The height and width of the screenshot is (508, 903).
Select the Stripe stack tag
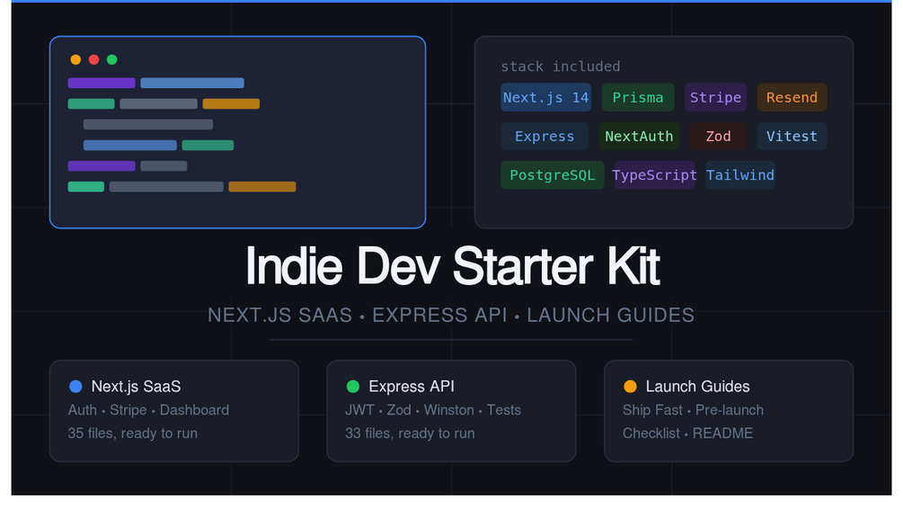716,97
